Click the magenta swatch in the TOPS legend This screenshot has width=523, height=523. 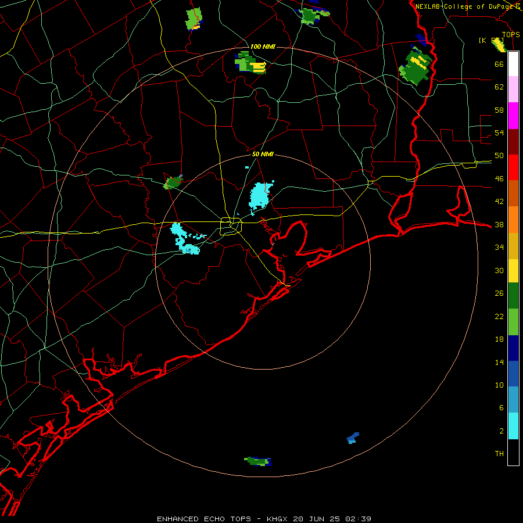tap(513, 116)
